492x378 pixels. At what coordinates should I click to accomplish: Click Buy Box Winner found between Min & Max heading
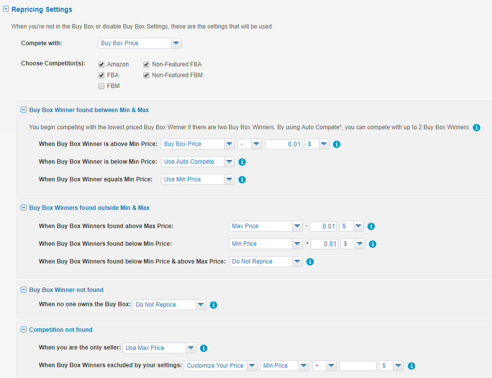click(x=89, y=110)
